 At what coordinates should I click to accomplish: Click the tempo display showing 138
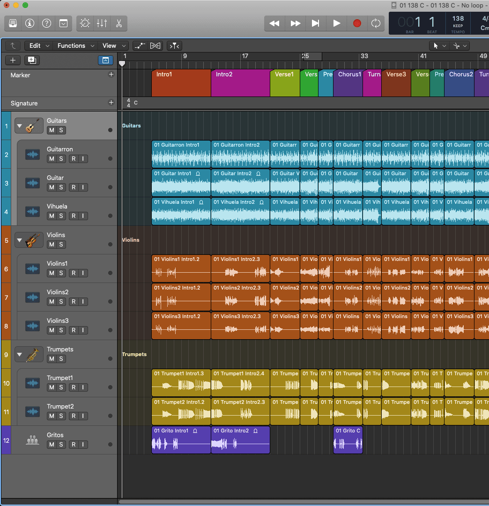(458, 22)
